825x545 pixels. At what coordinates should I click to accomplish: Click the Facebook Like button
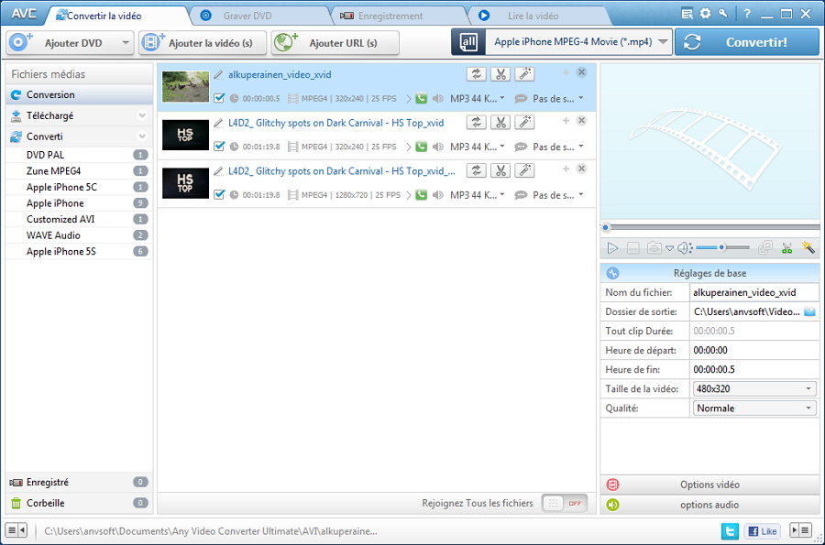click(763, 531)
